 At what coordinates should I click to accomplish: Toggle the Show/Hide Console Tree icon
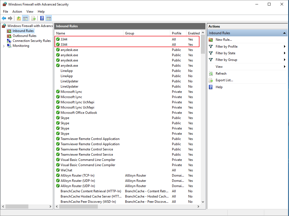(x=25, y=18)
